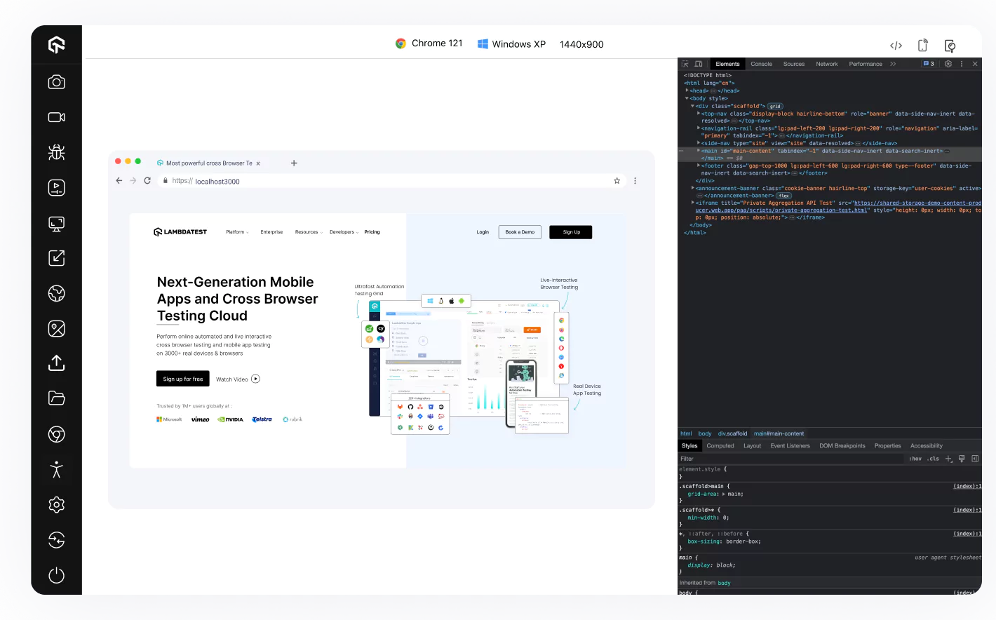Switch to the Console tab in DevTools
This screenshot has height=620, width=996.
click(x=761, y=64)
